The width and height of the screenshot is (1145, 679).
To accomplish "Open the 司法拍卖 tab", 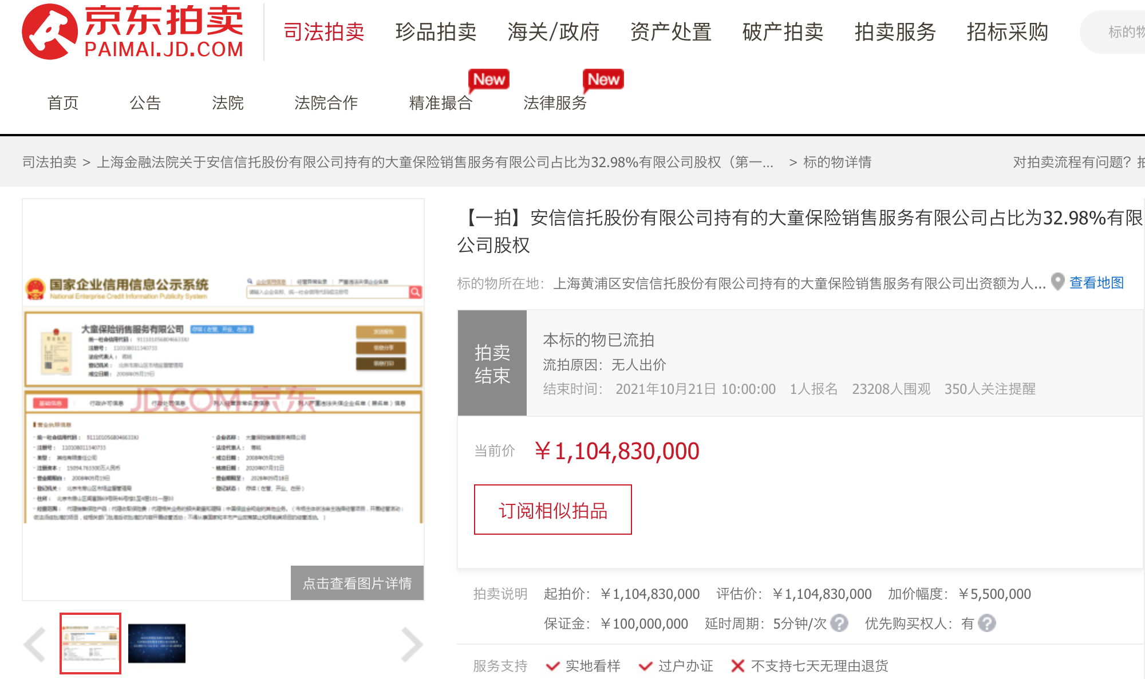I will pyautogui.click(x=324, y=31).
